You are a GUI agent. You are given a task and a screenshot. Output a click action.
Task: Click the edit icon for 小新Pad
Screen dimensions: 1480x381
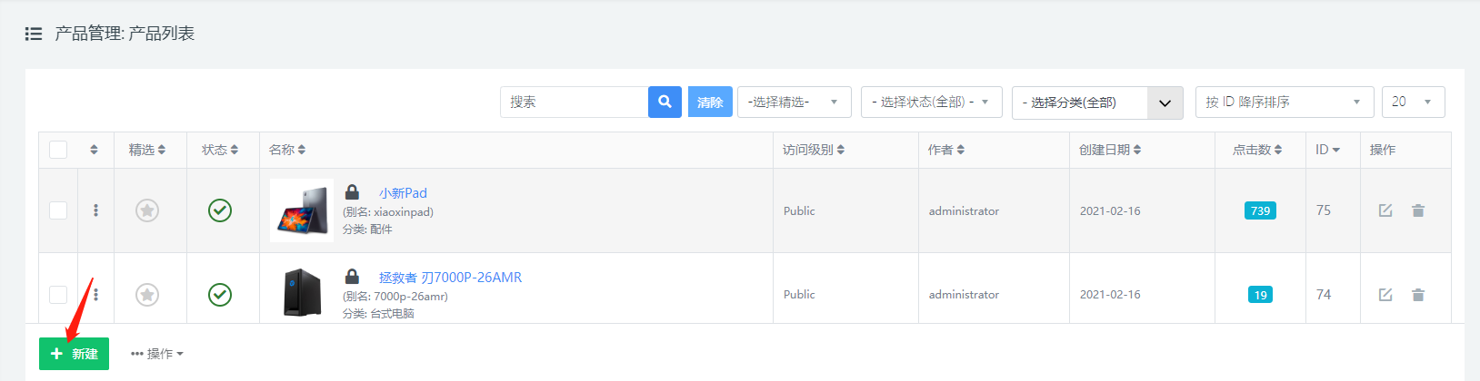click(x=1385, y=210)
